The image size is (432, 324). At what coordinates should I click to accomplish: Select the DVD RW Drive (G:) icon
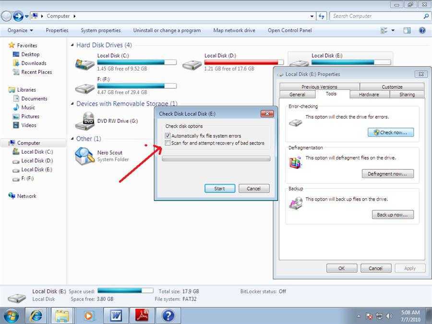(x=88, y=121)
